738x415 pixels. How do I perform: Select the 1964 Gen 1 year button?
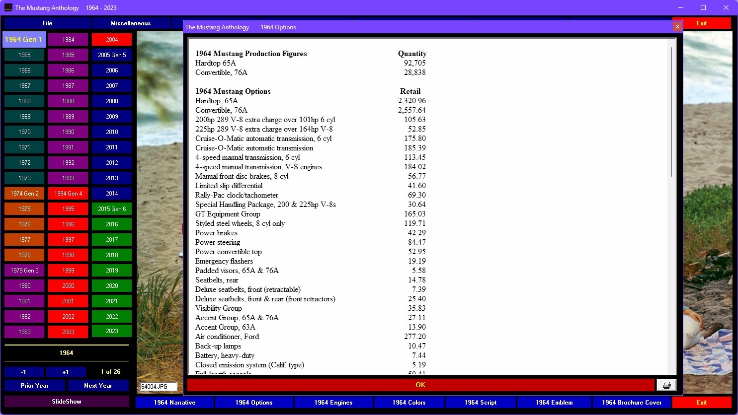(24, 40)
